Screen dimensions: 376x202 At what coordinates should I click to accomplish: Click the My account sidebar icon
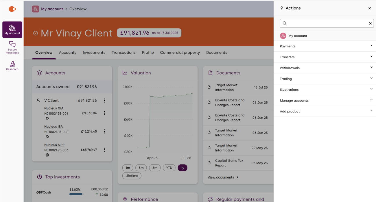[x=12, y=29]
